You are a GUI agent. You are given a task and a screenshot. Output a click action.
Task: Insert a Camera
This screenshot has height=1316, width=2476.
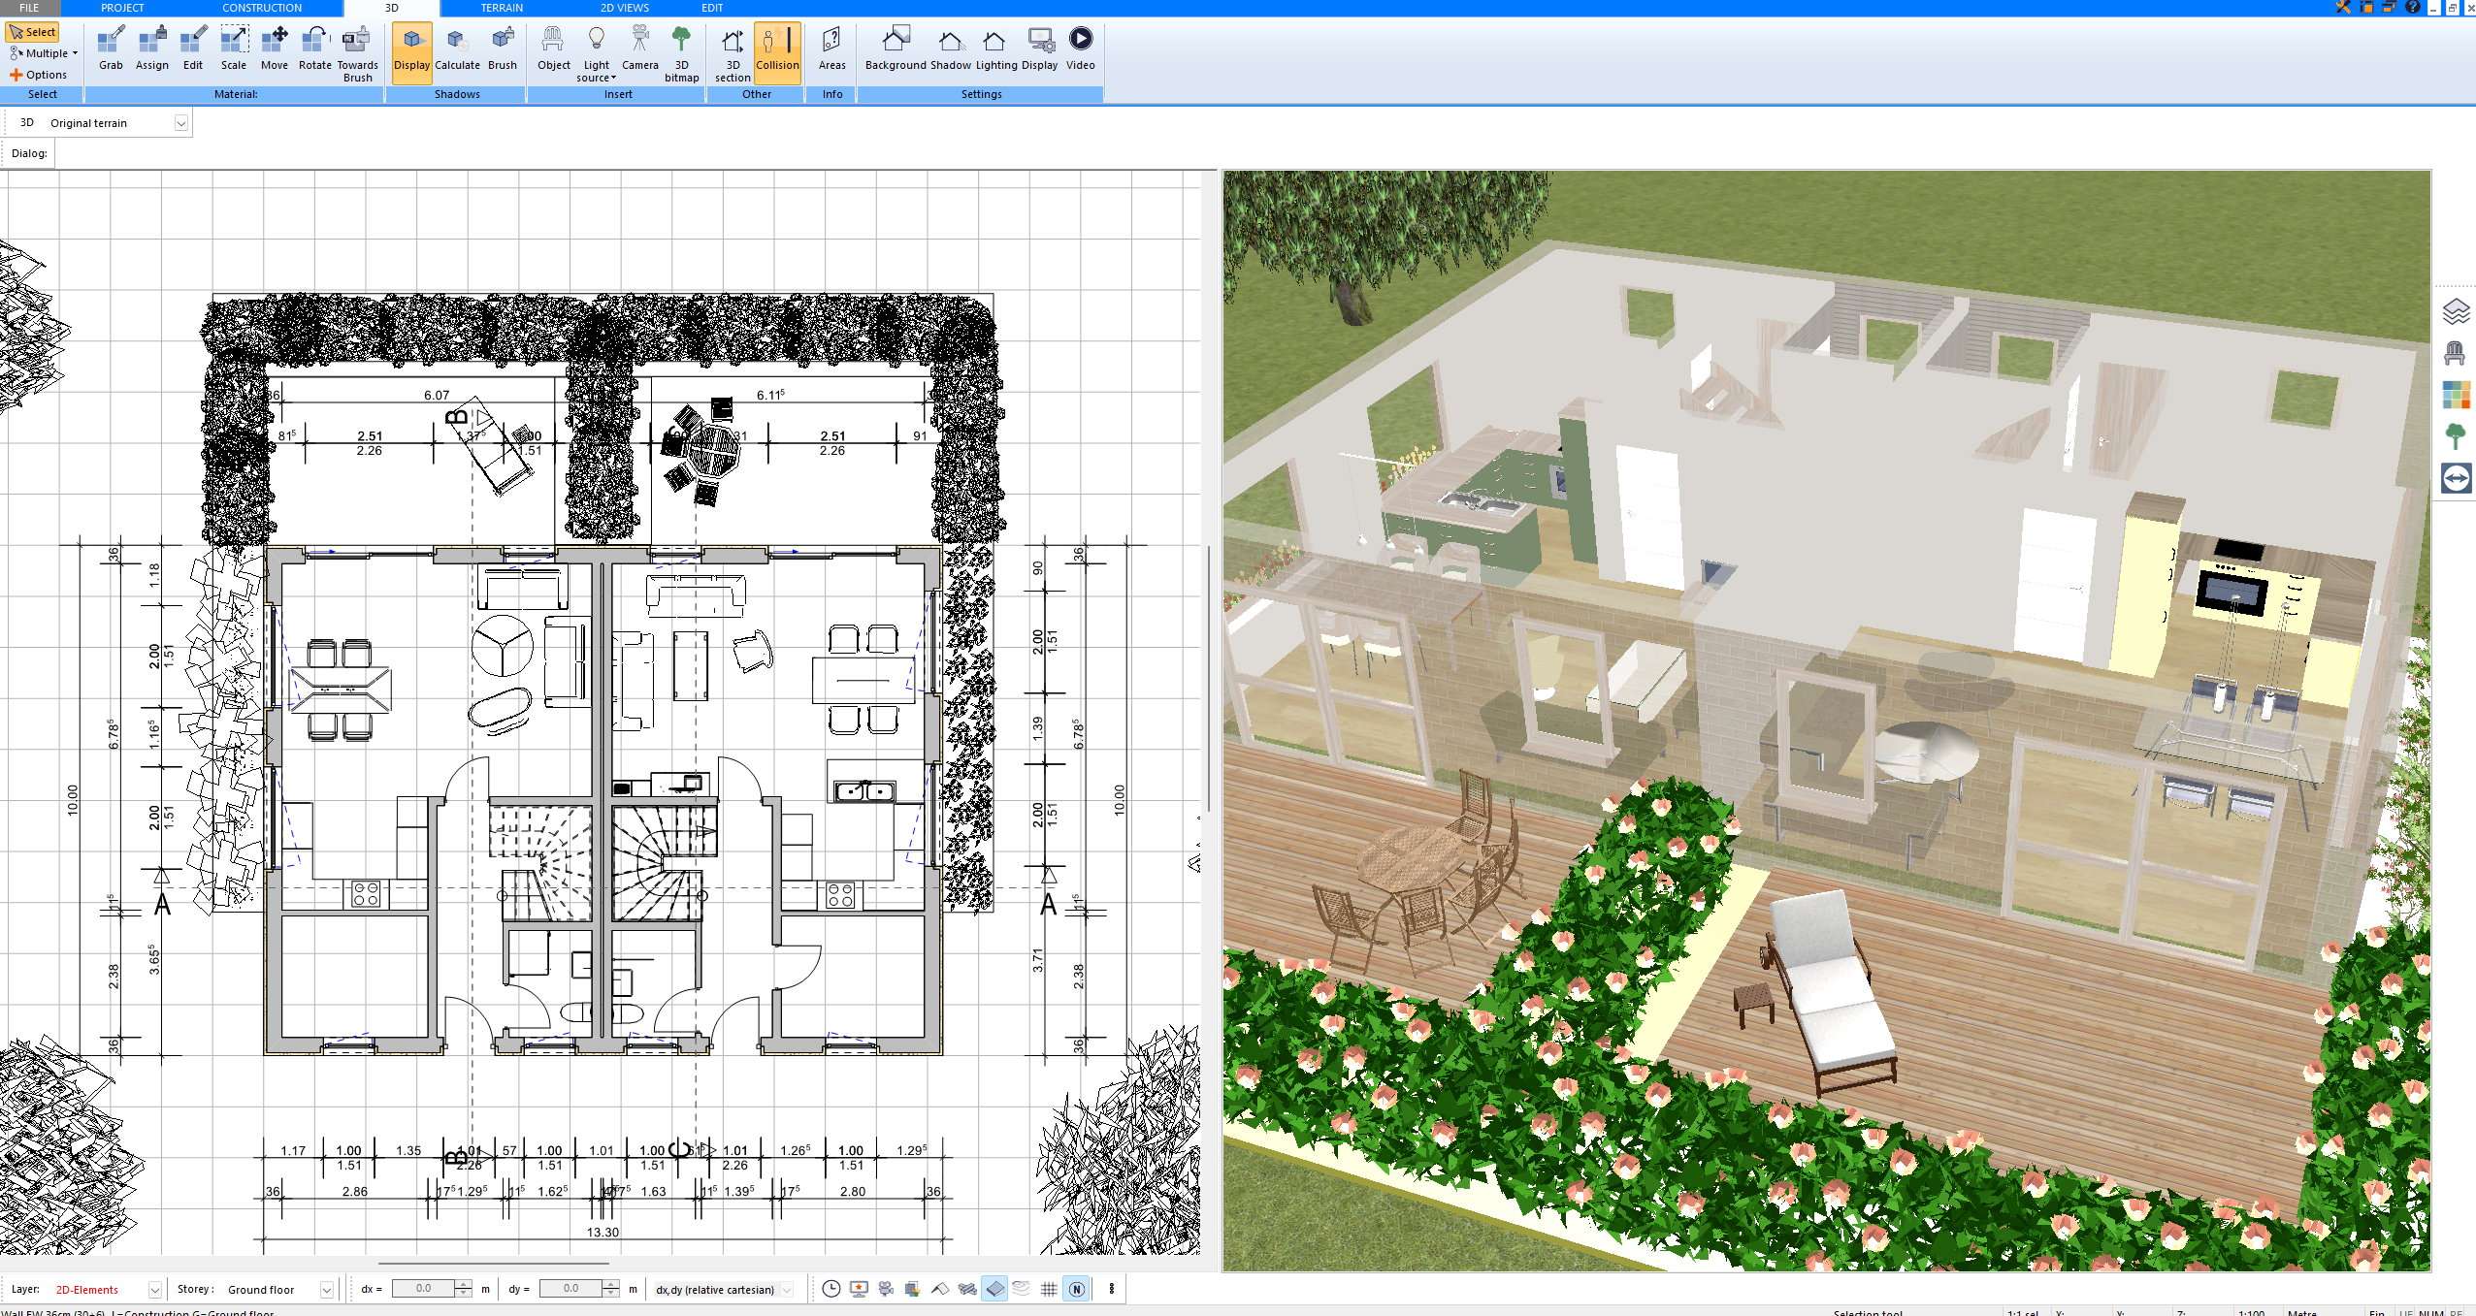click(x=639, y=48)
